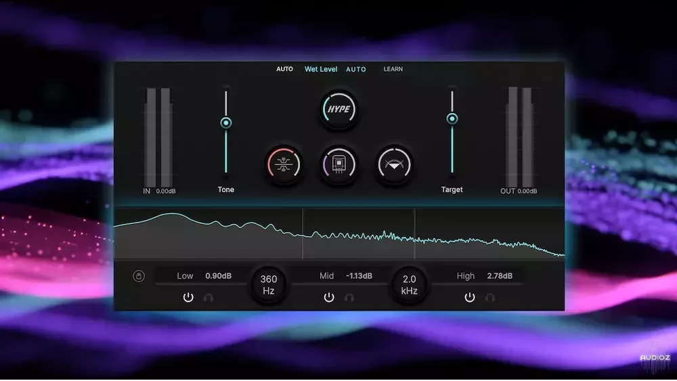Select the stereo width module knob
The width and height of the screenshot is (677, 381).
394,164
